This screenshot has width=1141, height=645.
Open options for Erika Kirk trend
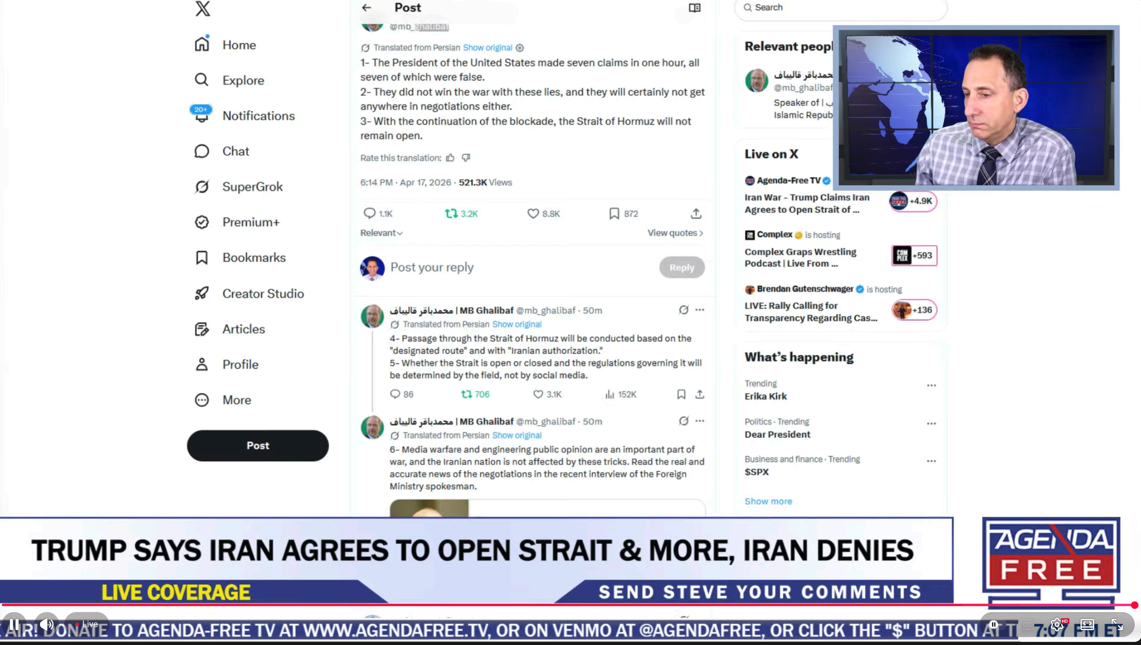931,386
